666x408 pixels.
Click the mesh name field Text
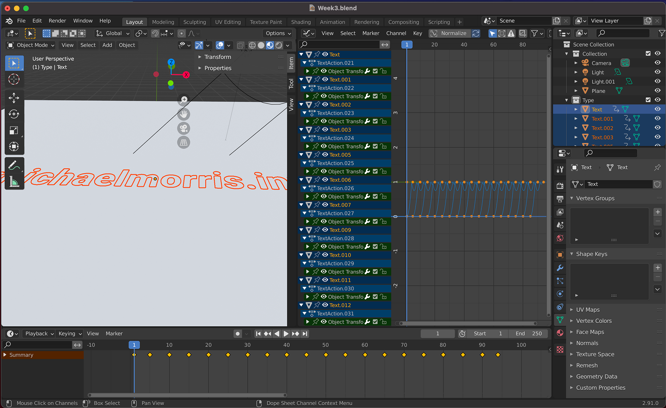618,184
